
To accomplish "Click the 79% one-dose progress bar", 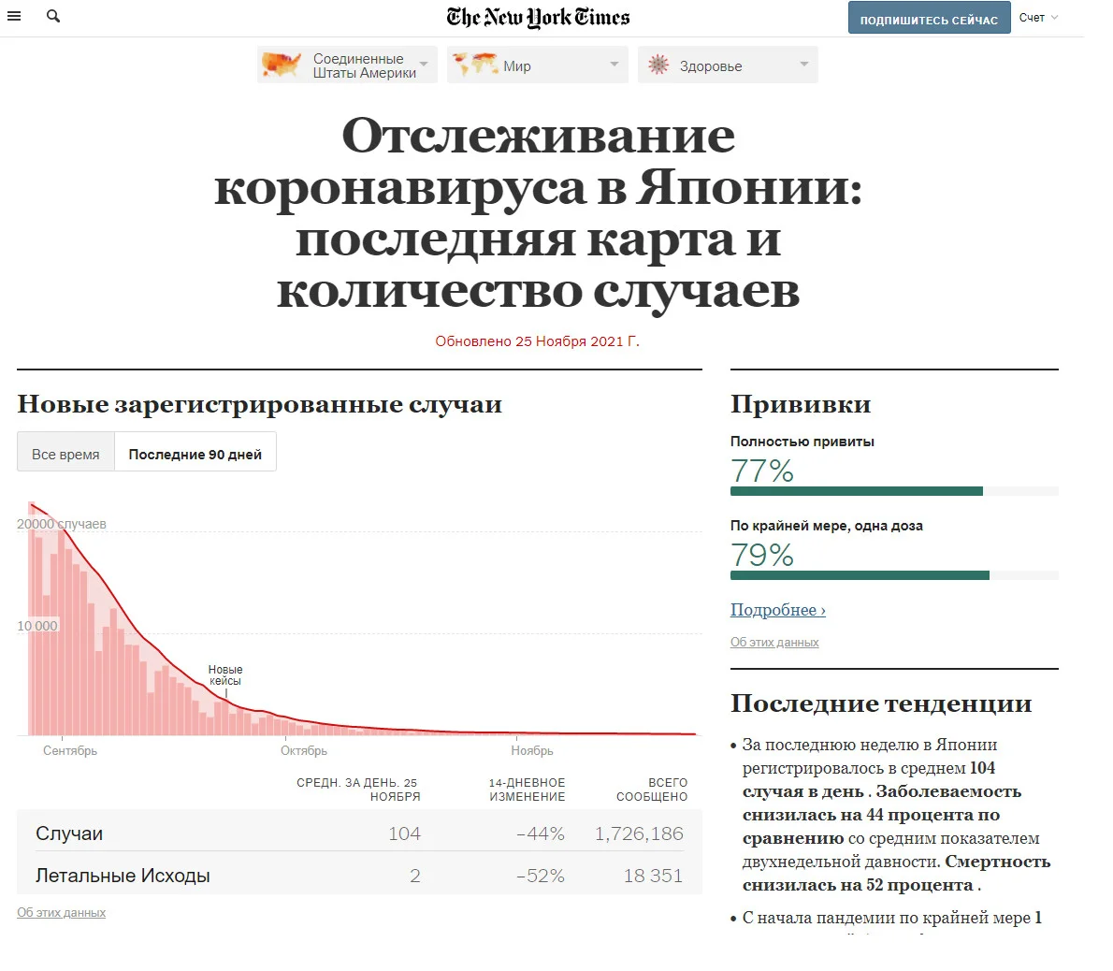I will tap(894, 575).
